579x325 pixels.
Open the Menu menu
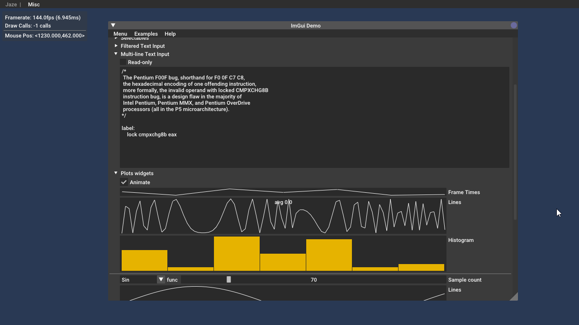(x=120, y=34)
